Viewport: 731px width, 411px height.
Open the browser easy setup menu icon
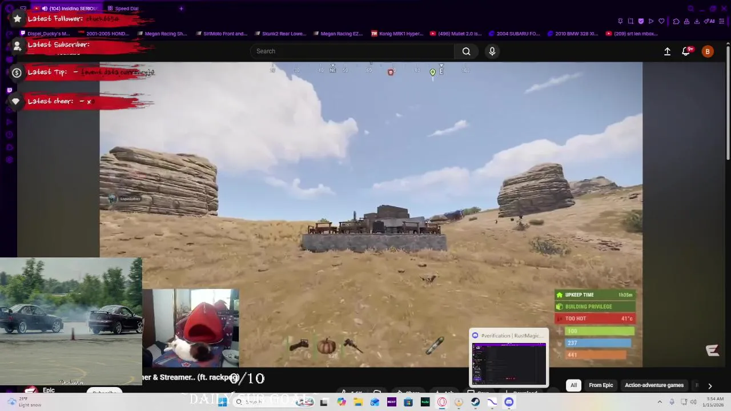723,21
